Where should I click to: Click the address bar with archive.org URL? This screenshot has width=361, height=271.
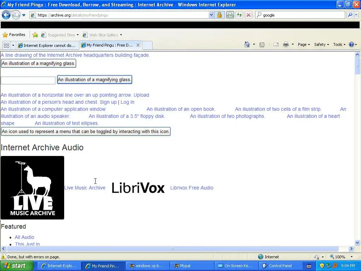point(120,15)
